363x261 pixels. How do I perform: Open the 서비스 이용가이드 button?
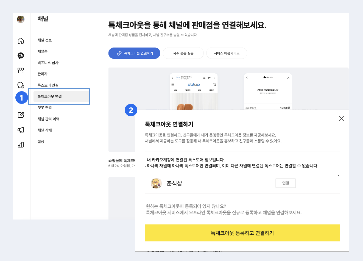(x=227, y=53)
